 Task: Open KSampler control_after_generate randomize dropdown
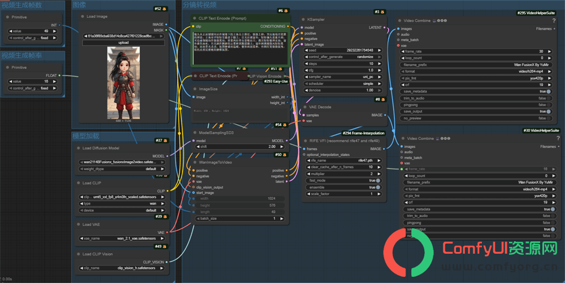pos(343,57)
